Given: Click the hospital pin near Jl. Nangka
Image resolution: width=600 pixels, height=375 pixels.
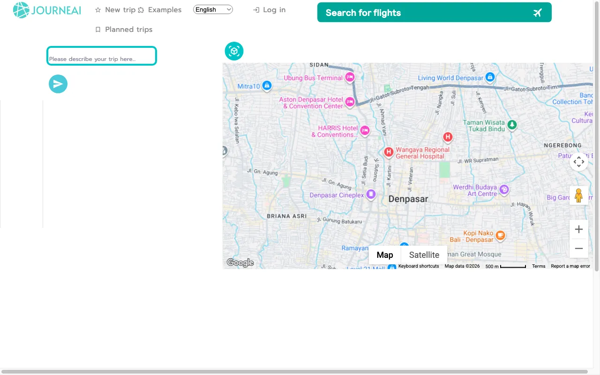Looking at the screenshot, I should tap(448, 137).
